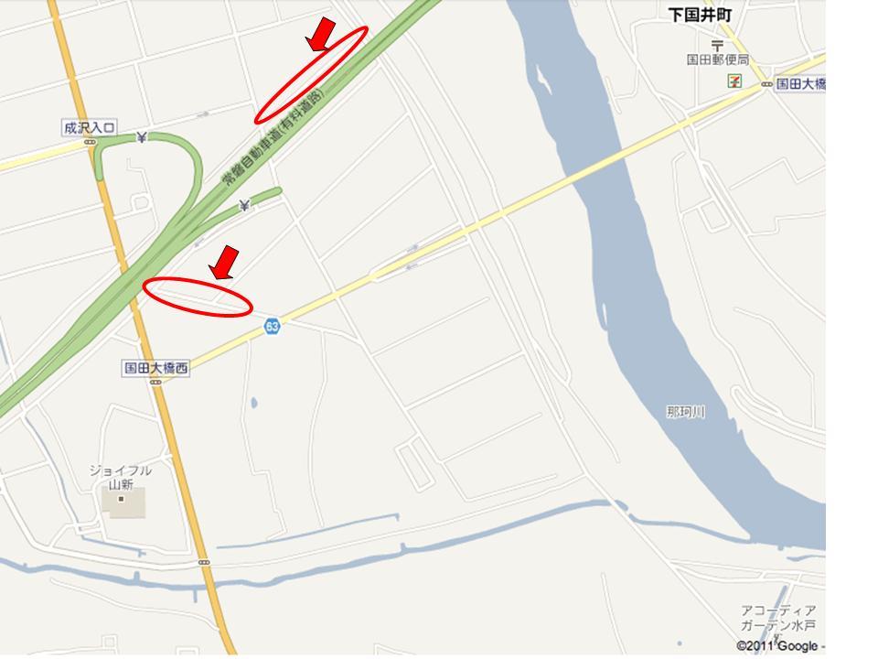The image size is (878, 659).
Task: Click the 国田大橋 label near the top right
Action: (800, 84)
